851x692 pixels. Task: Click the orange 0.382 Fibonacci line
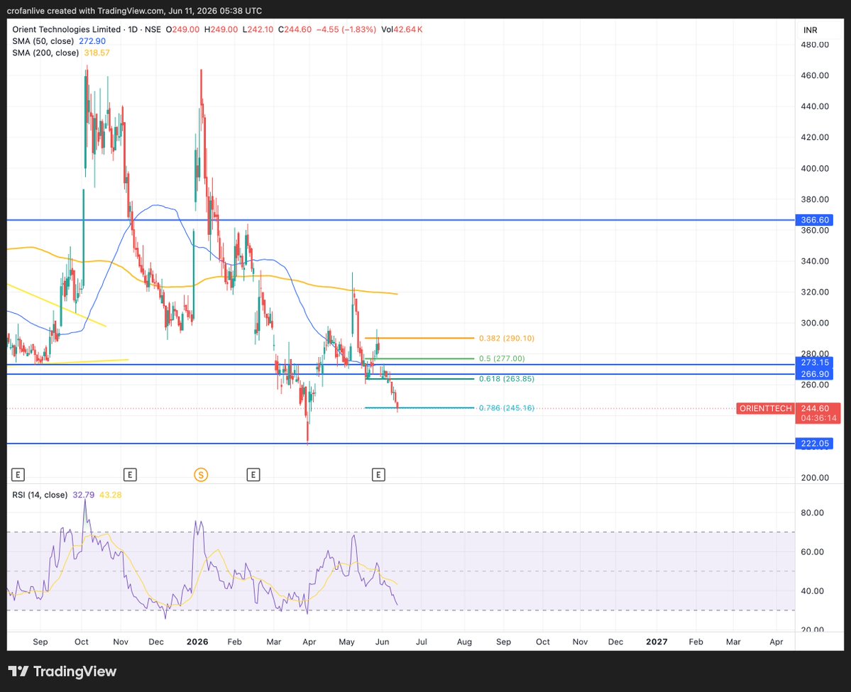(x=419, y=338)
